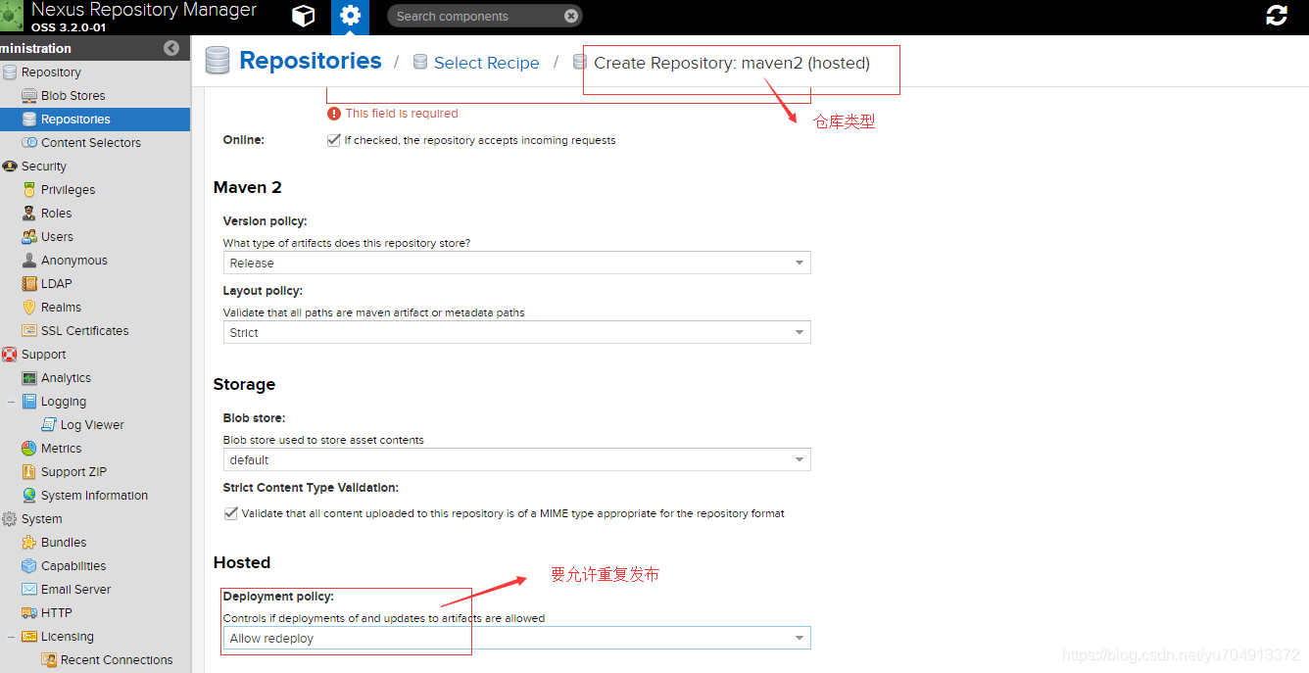The width and height of the screenshot is (1309, 673).
Task: Click the Content Selectors icon
Action: point(29,143)
